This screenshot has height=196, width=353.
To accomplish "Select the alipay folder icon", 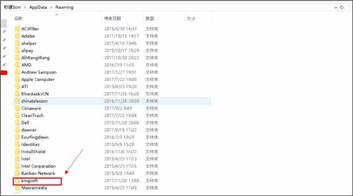I will coord(17,50).
